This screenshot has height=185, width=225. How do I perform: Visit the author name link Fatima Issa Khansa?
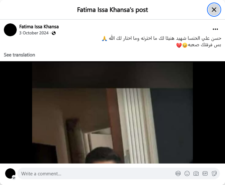(x=39, y=27)
